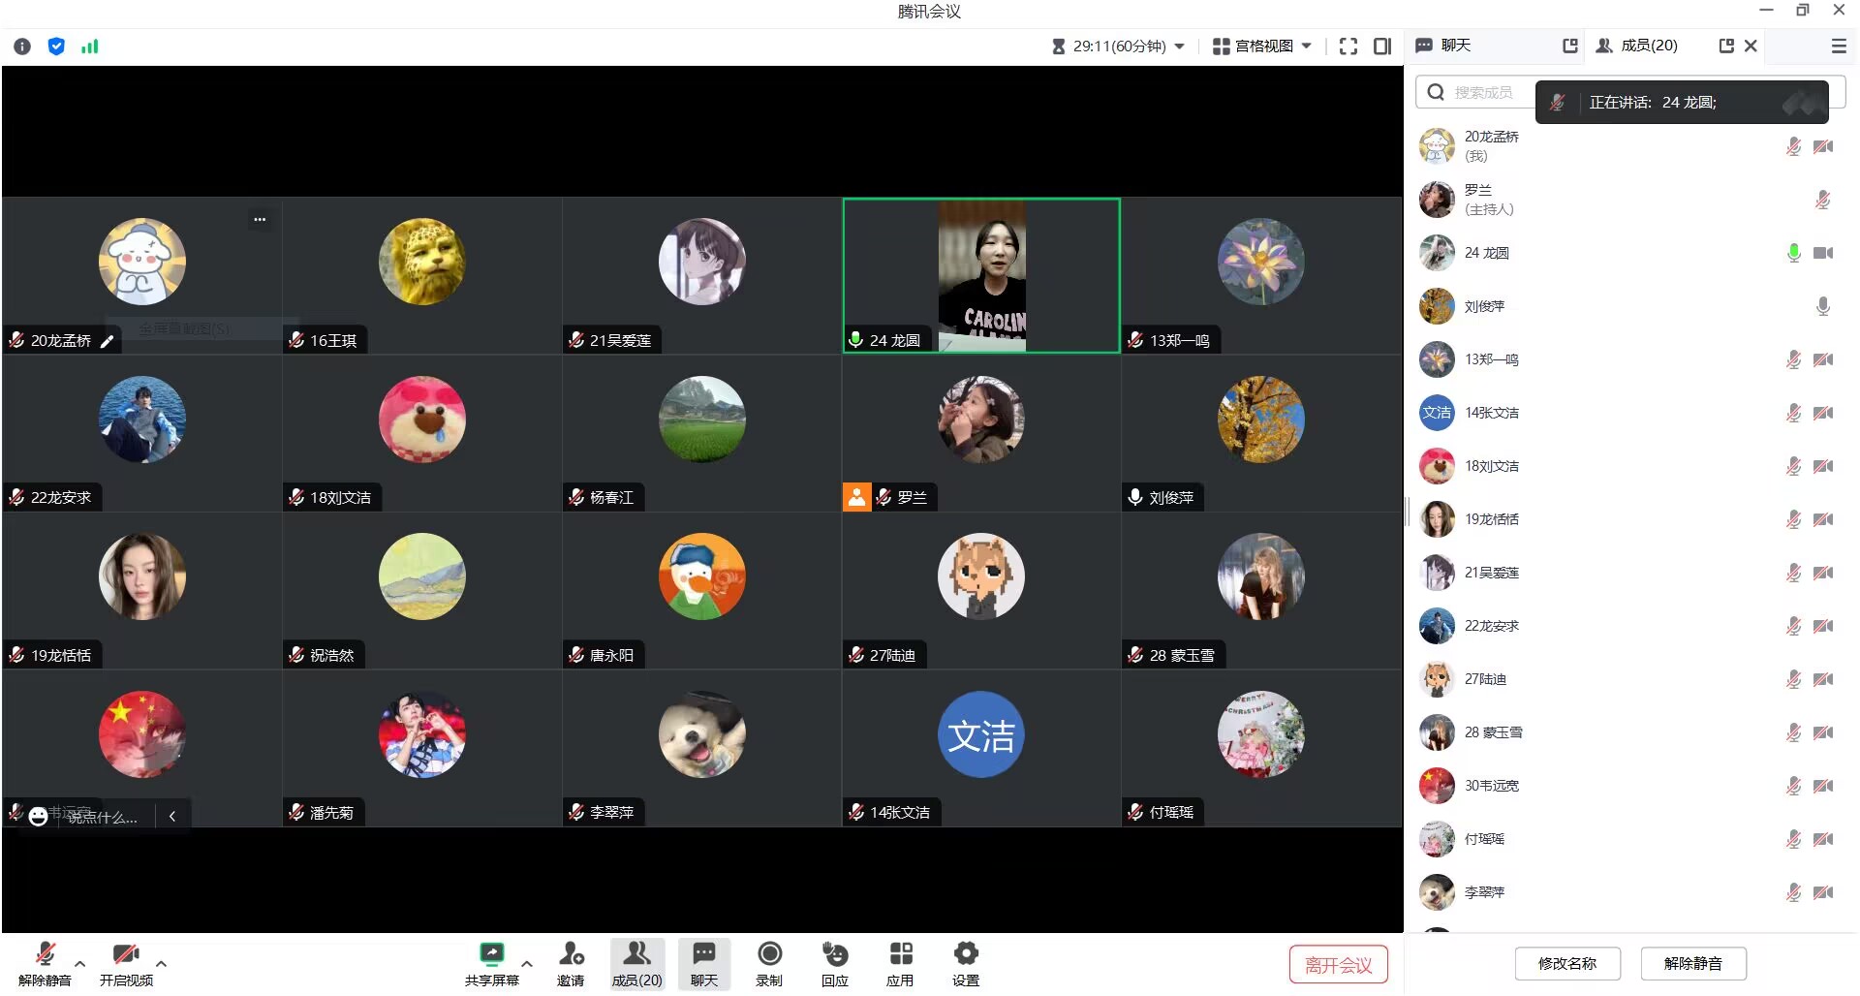Open the Reactions (回应) icon
The image size is (1860, 996).
[834, 955]
